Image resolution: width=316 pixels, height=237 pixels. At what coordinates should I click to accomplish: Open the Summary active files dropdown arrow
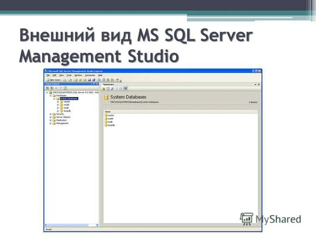(255, 85)
